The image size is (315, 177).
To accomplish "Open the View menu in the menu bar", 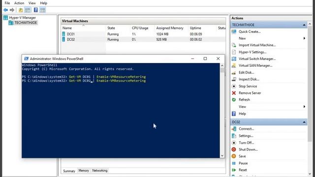I will (32, 3).
